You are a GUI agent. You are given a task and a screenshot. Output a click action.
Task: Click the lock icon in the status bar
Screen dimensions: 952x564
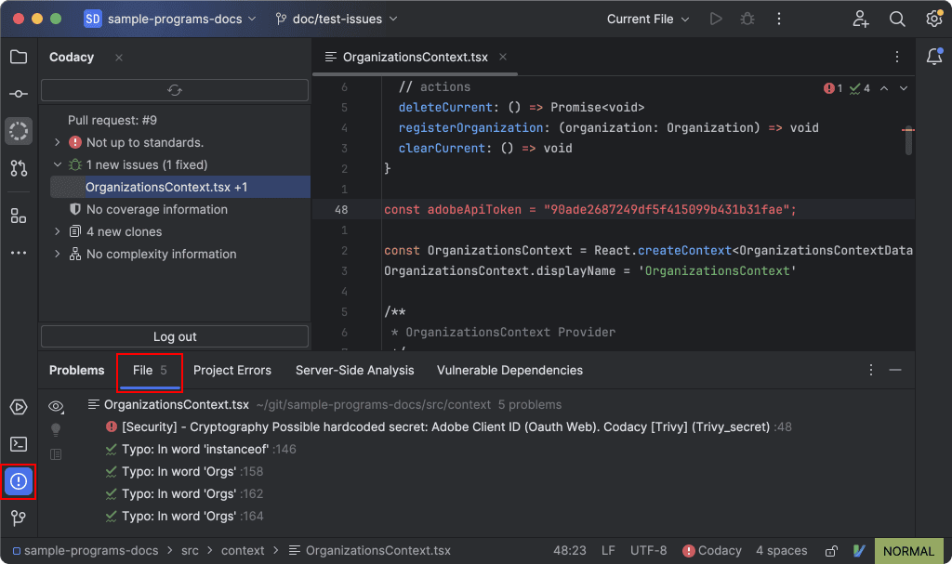click(830, 550)
